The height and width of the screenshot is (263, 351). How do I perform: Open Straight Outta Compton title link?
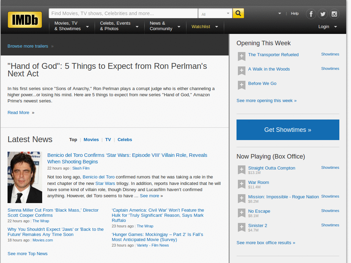click(271, 168)
